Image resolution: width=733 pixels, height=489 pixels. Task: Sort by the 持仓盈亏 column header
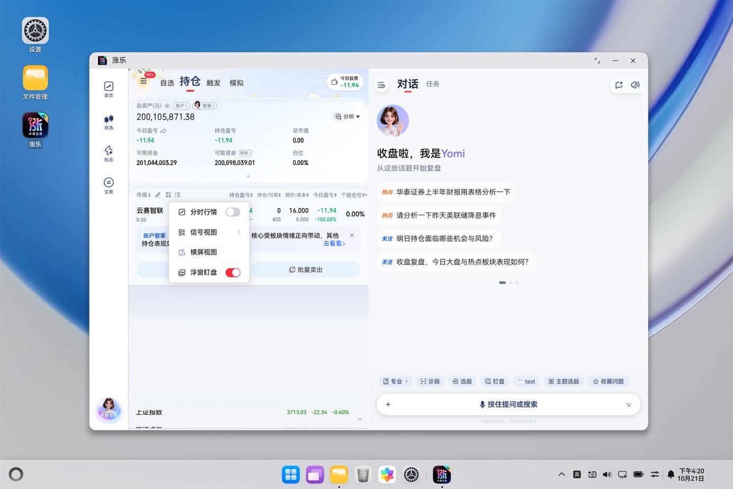coord(241,195)
